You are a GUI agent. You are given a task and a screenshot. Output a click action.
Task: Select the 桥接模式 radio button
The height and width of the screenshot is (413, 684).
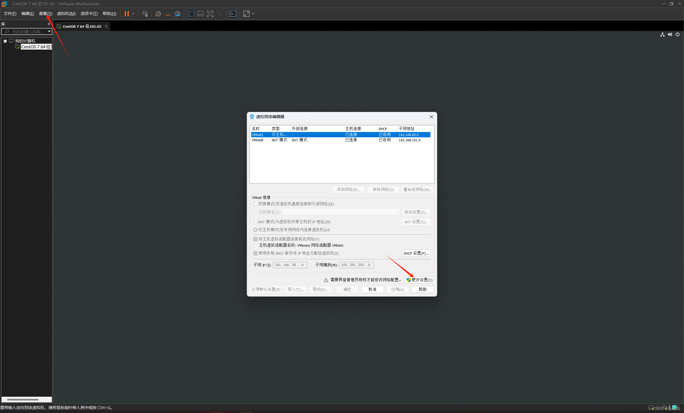point(255,204)
